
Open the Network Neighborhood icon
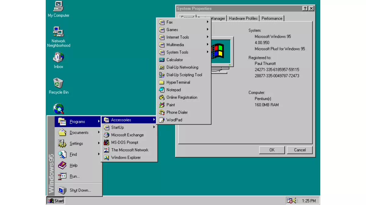point(58,32)
